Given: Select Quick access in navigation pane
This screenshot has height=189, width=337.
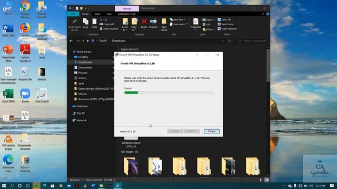Looking at the screenshot, I should pyautogui.click(x=84, y=51).
